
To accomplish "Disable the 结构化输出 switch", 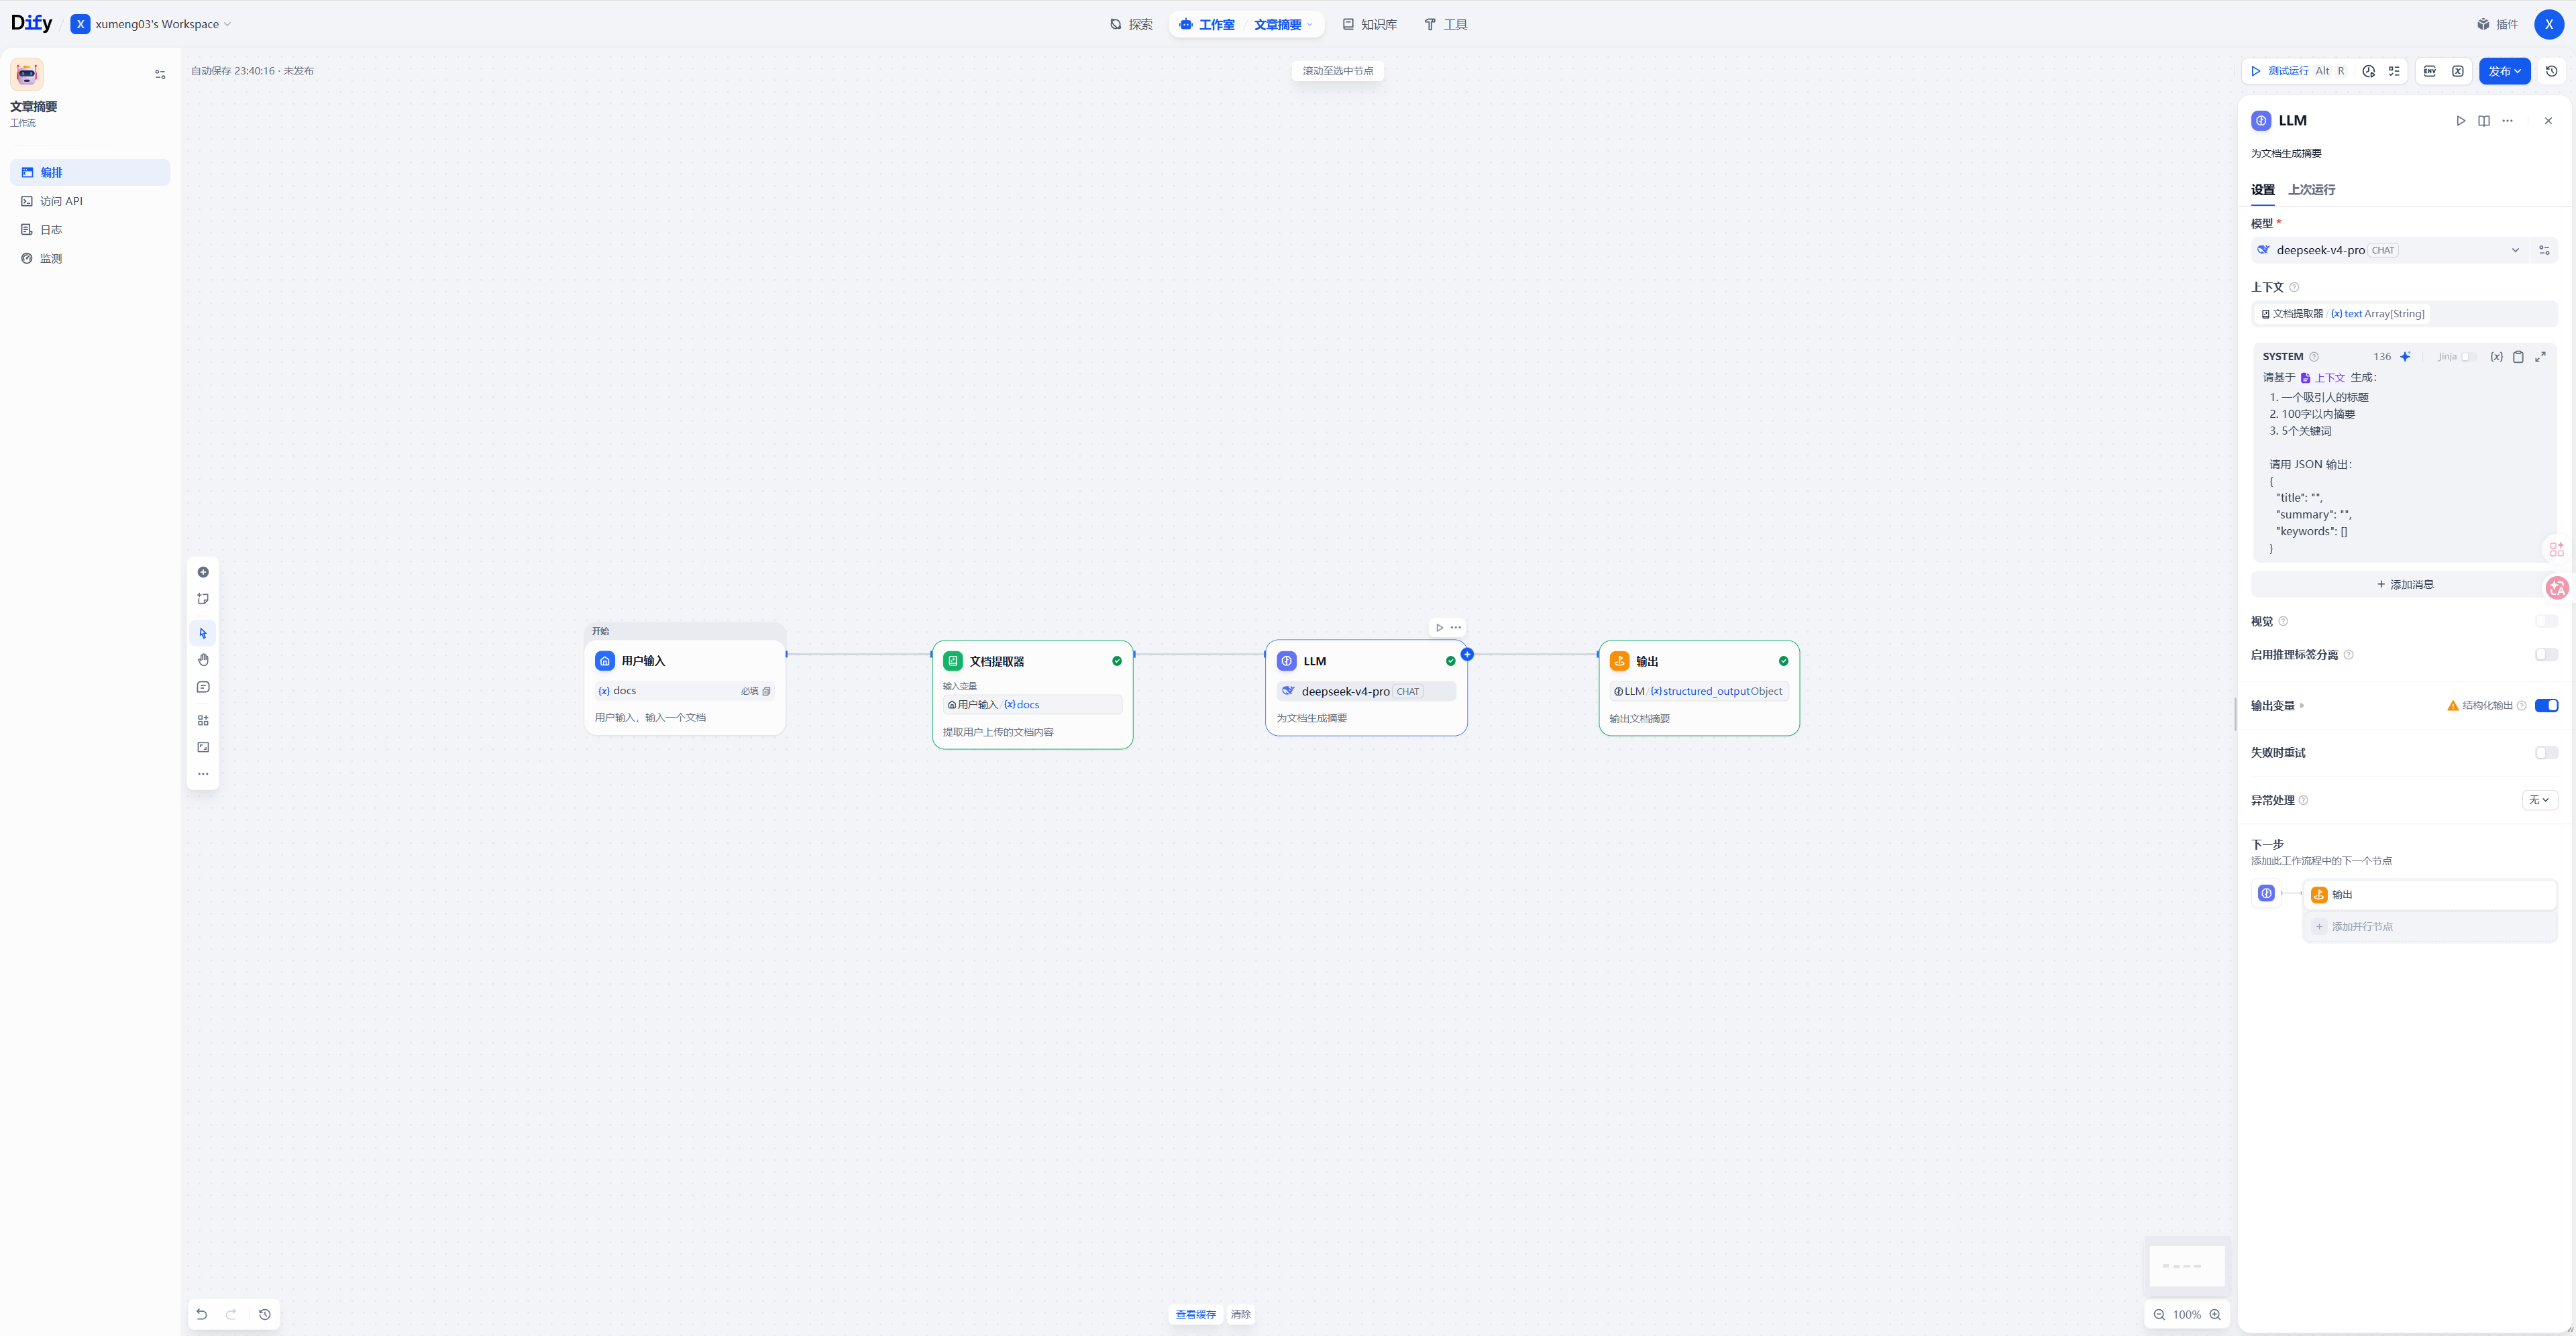I will pyautogui.click(x=2546, y=705).
